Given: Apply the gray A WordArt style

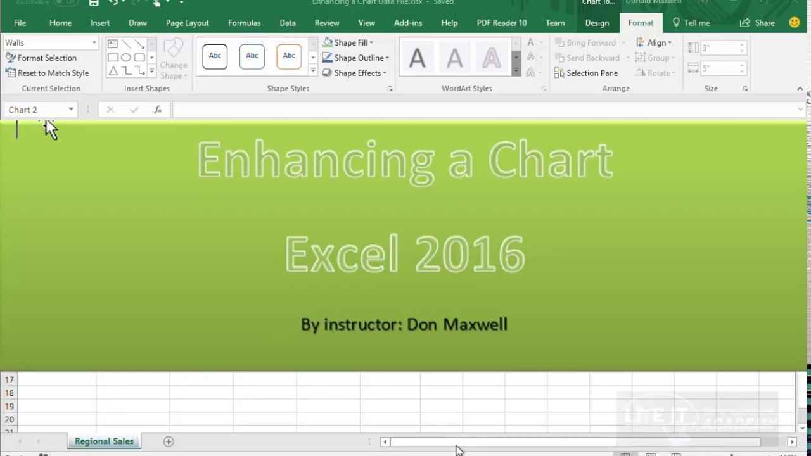Looking at the screenshot, I should (454, 58).
